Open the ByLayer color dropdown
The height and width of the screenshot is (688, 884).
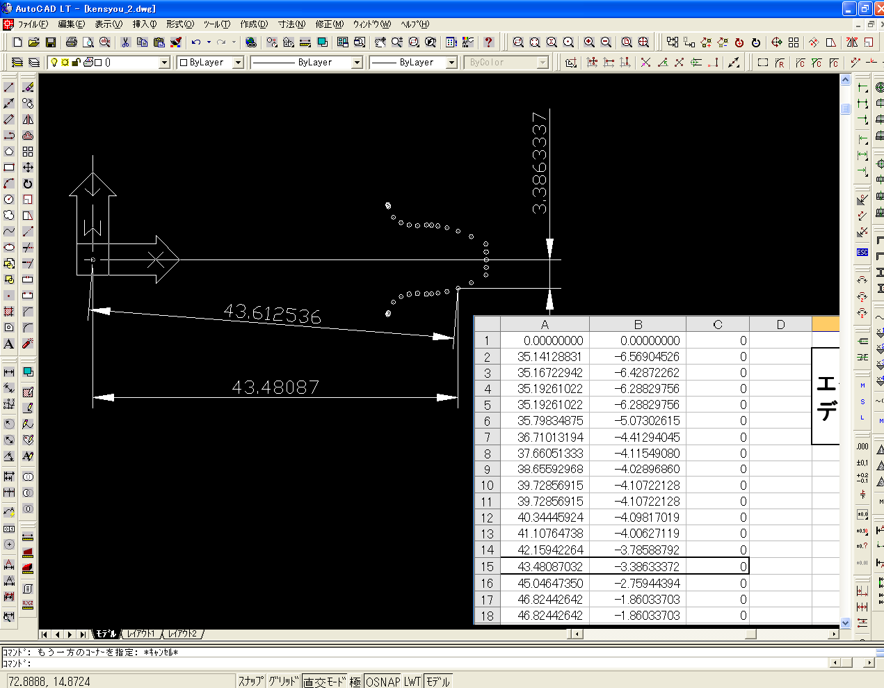[x=238, y=63]
